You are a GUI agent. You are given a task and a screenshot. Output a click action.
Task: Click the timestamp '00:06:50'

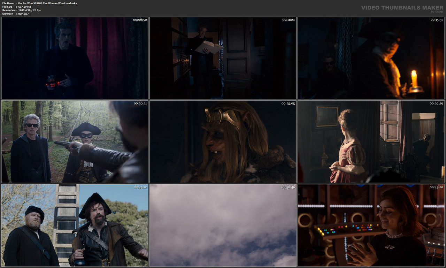[x=140, y=20]
